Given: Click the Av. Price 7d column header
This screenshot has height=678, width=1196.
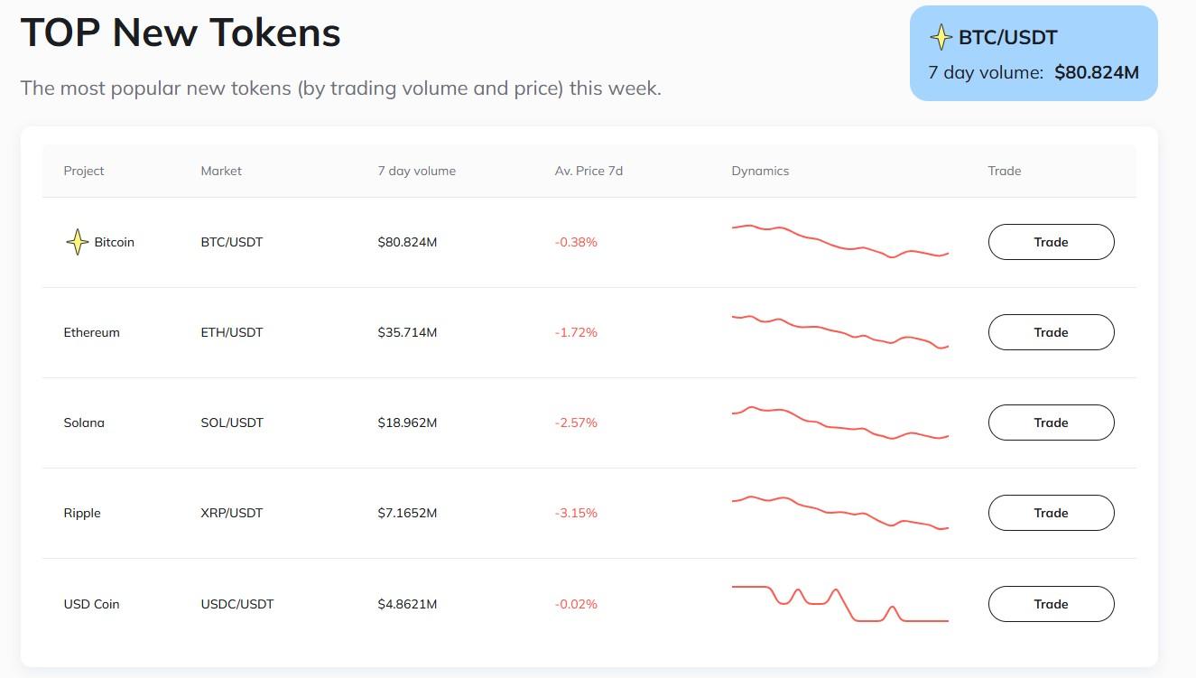Looking at the screenshot, I should (589, 171).
